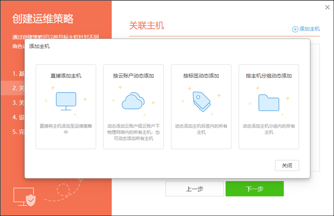Choose the tag icon for tag-based adding
Image resolution: width=334 pixels, height=216 pixels.
pos(201,101)
